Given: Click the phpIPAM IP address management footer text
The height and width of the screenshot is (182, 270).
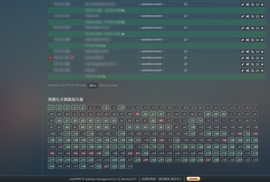Looking at the screenshot, I should [103, 179].
